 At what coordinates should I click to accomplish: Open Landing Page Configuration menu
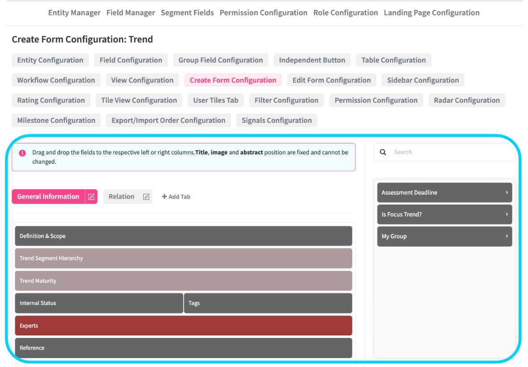432,13
